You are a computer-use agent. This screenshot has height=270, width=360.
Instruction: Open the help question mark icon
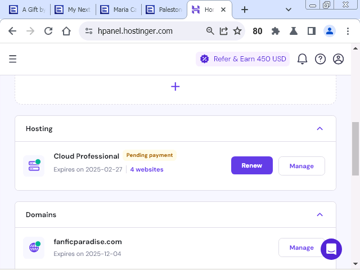(x=320, y=59)
